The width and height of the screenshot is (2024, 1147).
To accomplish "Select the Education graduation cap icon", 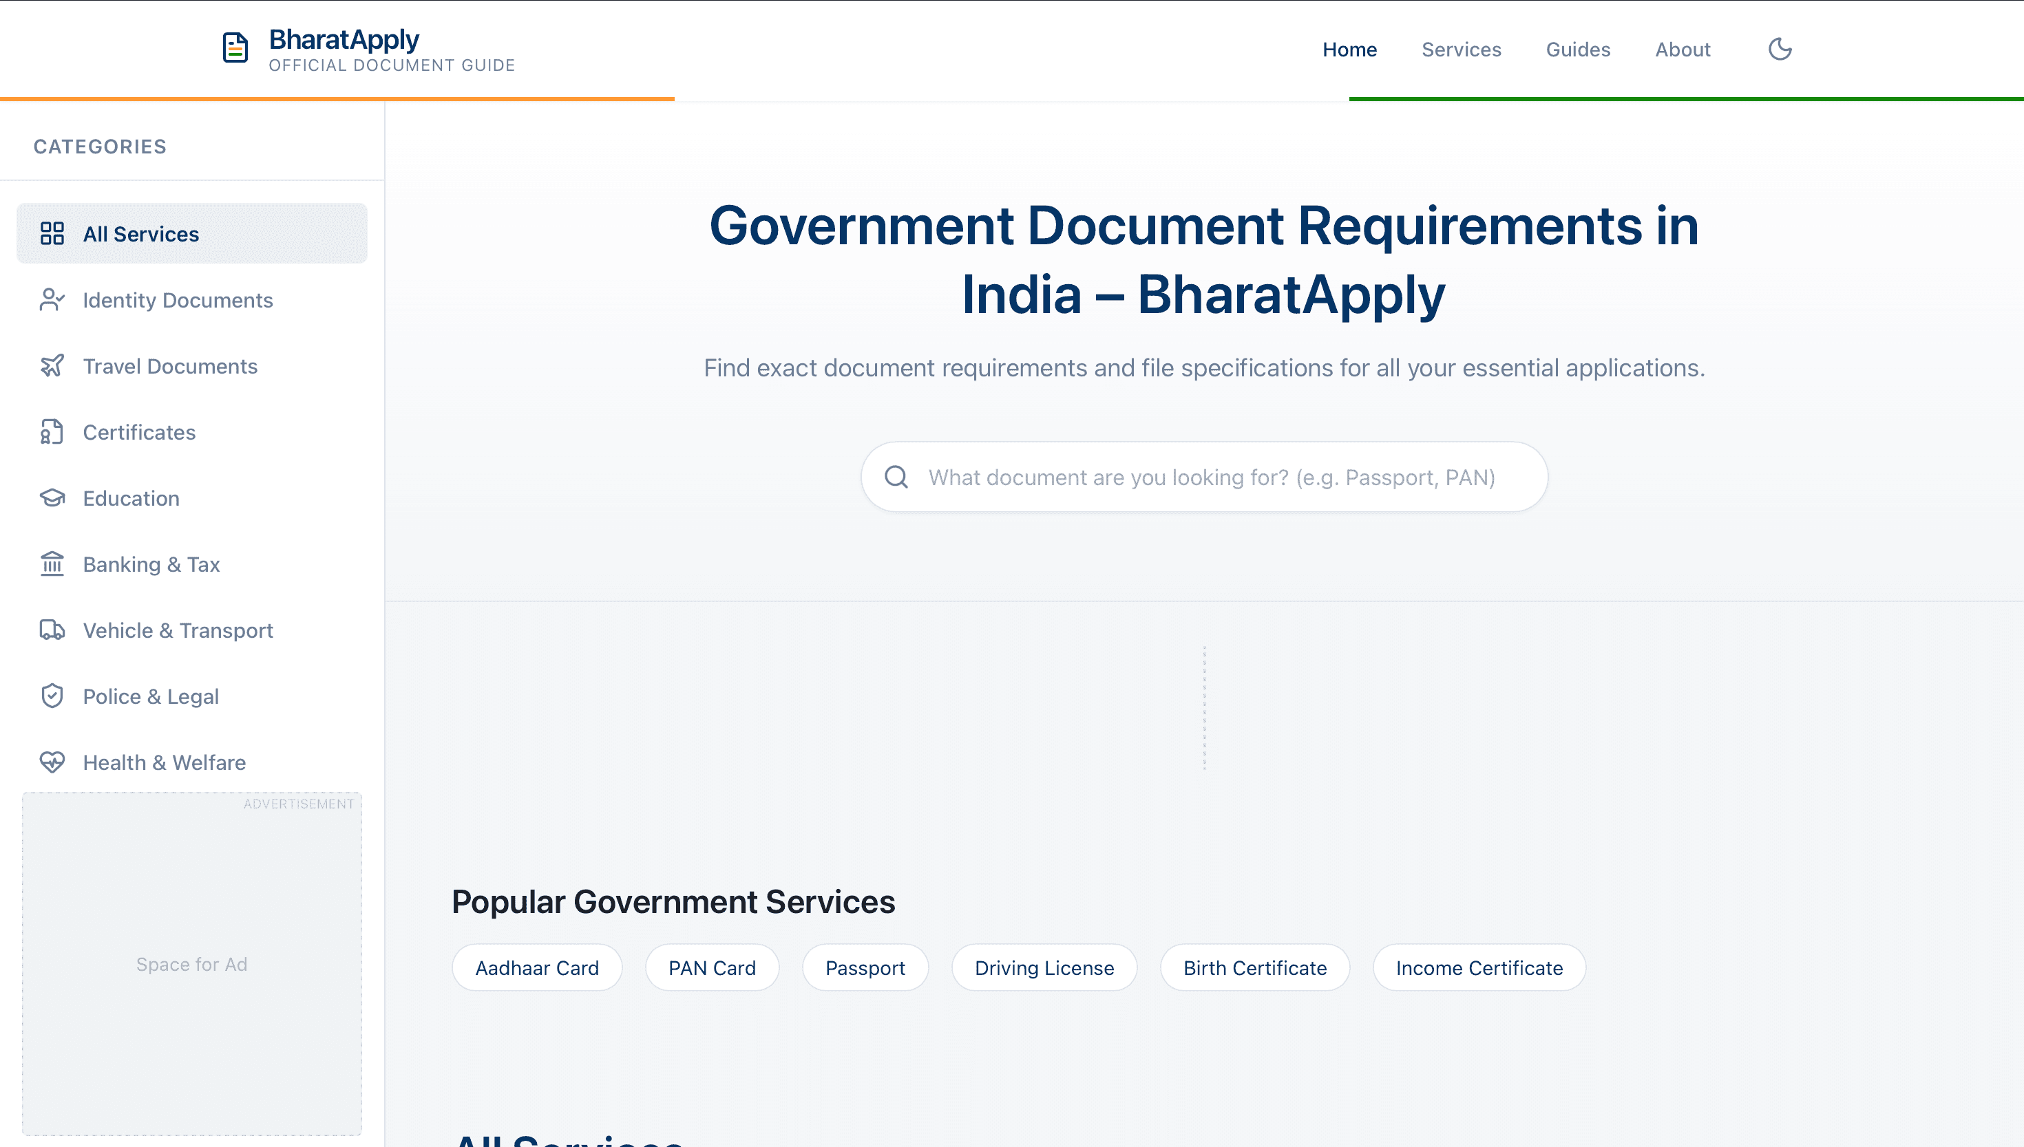I will [x=52, y=498].
